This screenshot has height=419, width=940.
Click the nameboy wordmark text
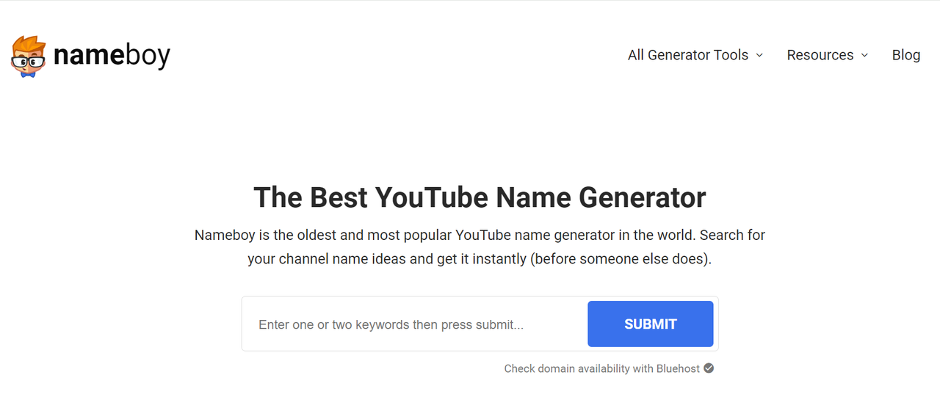tap(112, 56)
